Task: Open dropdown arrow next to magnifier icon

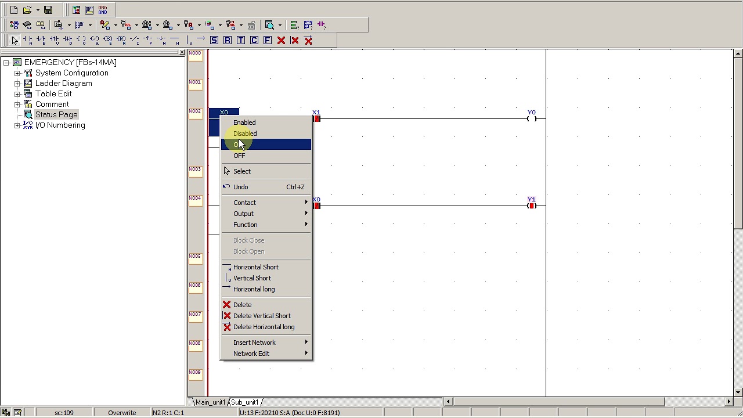Action: [x=280, y=25]
